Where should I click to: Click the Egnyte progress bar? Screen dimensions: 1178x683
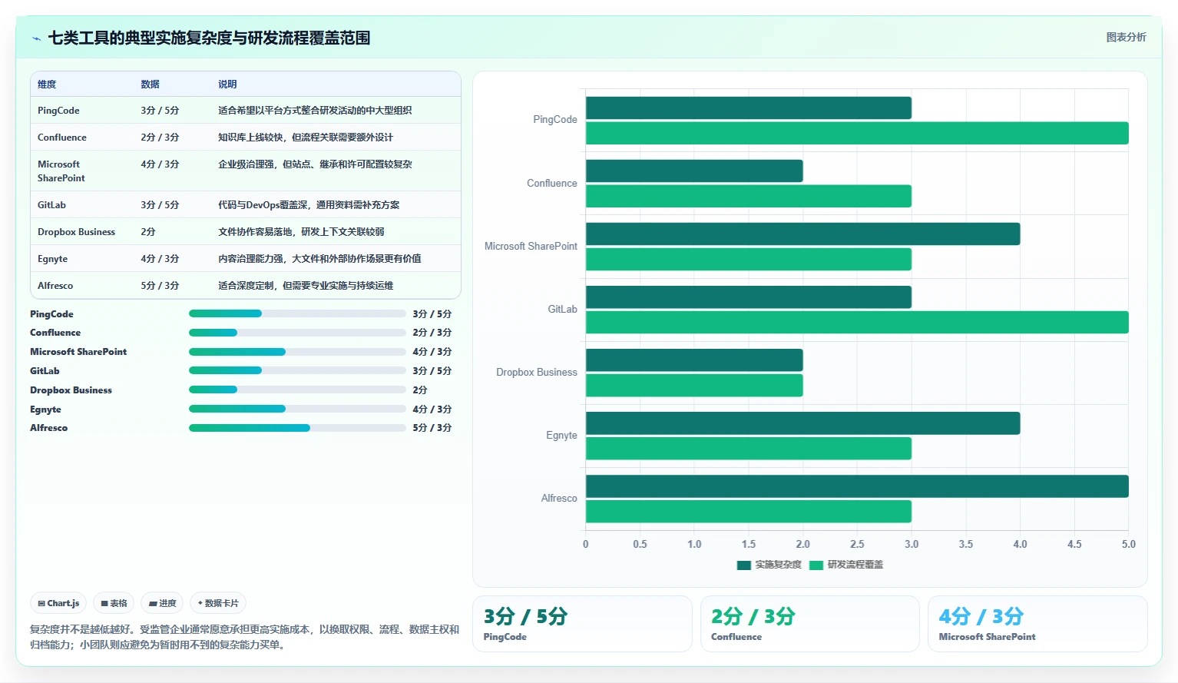click(x=297, y=409)
